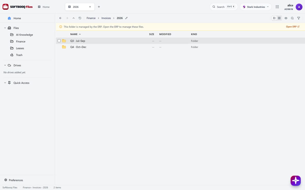The image size is (305, 190).
Task: Click 2026 in the breadcrumb
Action: point(120,18)
